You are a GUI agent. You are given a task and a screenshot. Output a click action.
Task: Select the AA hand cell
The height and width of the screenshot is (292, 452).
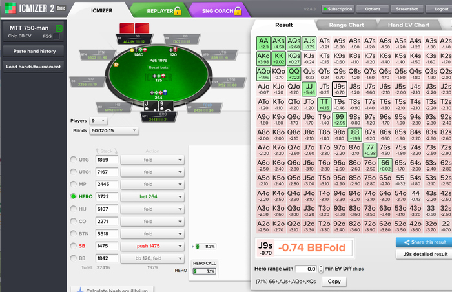click(x=263, y=43)
